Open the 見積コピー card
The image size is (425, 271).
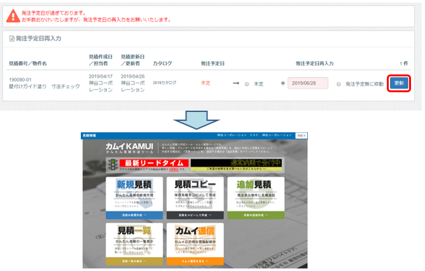coord(195,198)
